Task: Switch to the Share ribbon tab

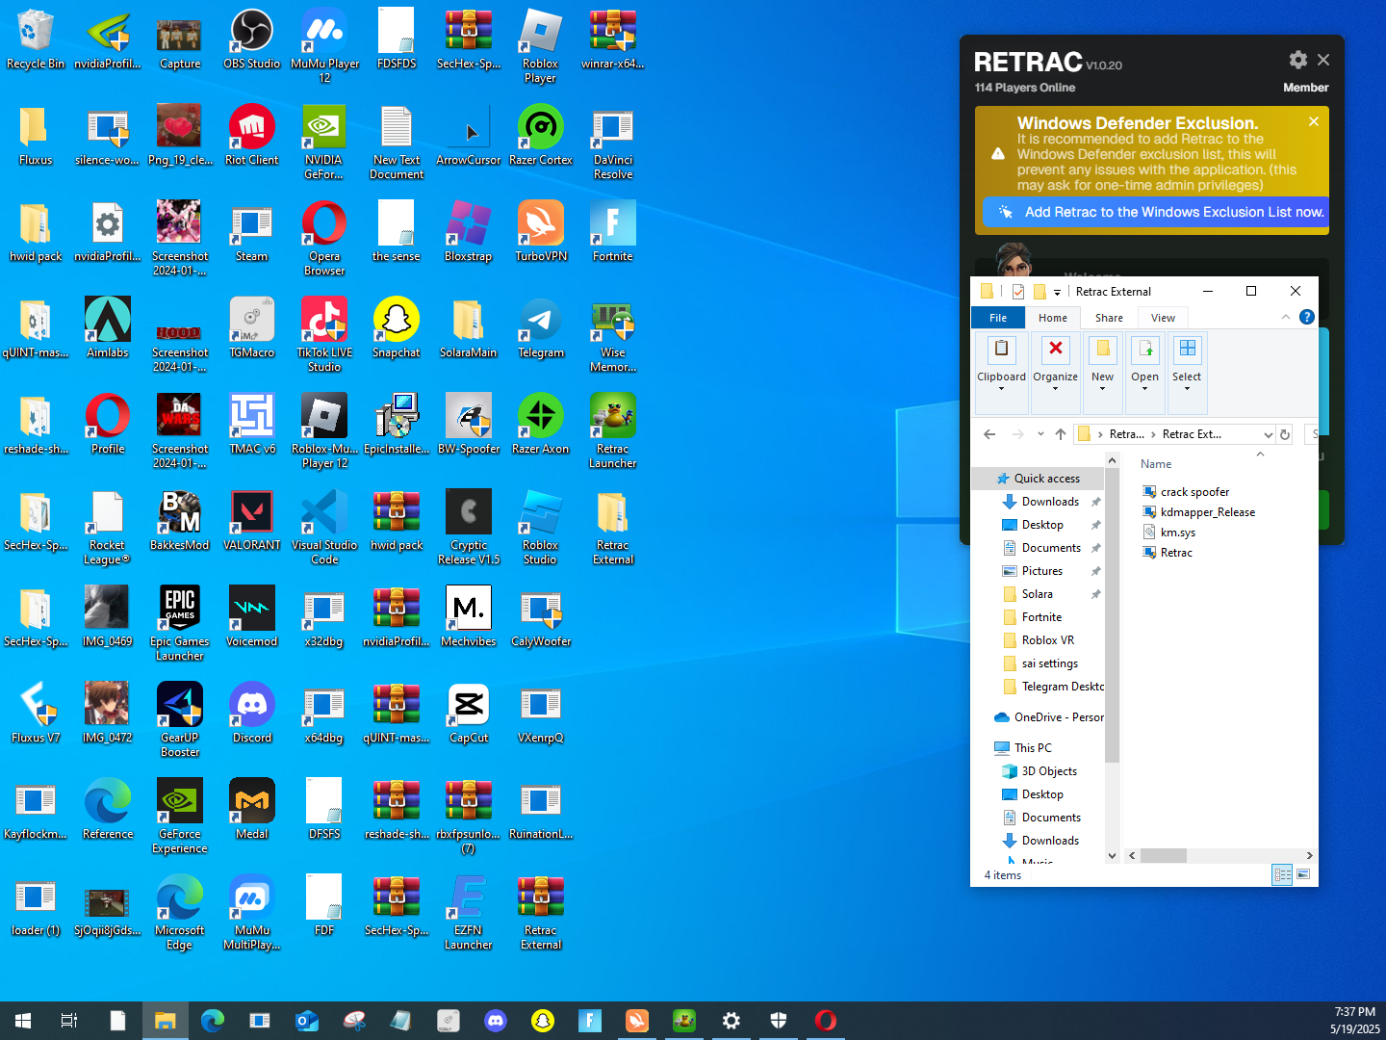Action: click(1109, 318)
